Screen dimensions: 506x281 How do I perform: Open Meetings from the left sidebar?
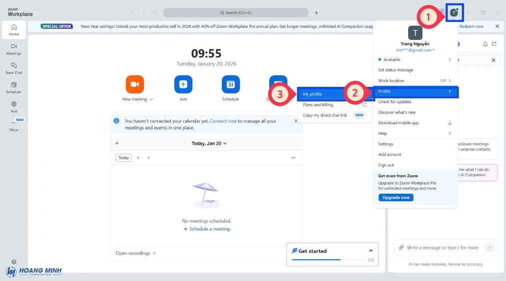(x=14, y=49)
